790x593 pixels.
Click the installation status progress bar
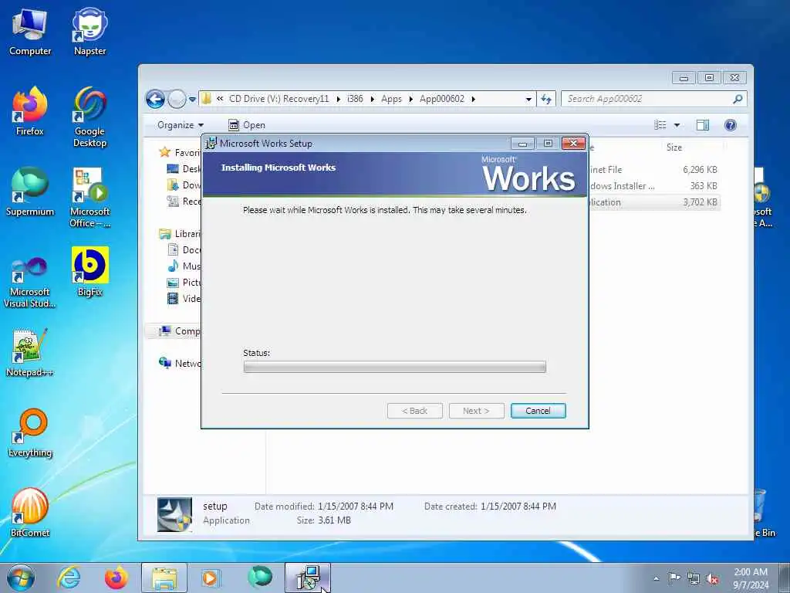[x=394, y=367]
